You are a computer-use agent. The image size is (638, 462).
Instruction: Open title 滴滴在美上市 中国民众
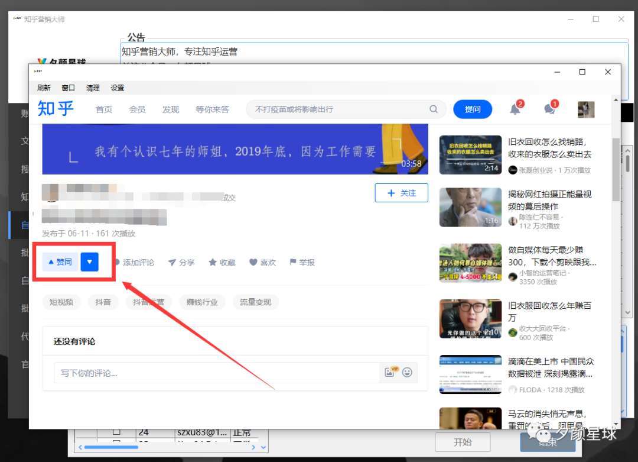pos(551,367)
